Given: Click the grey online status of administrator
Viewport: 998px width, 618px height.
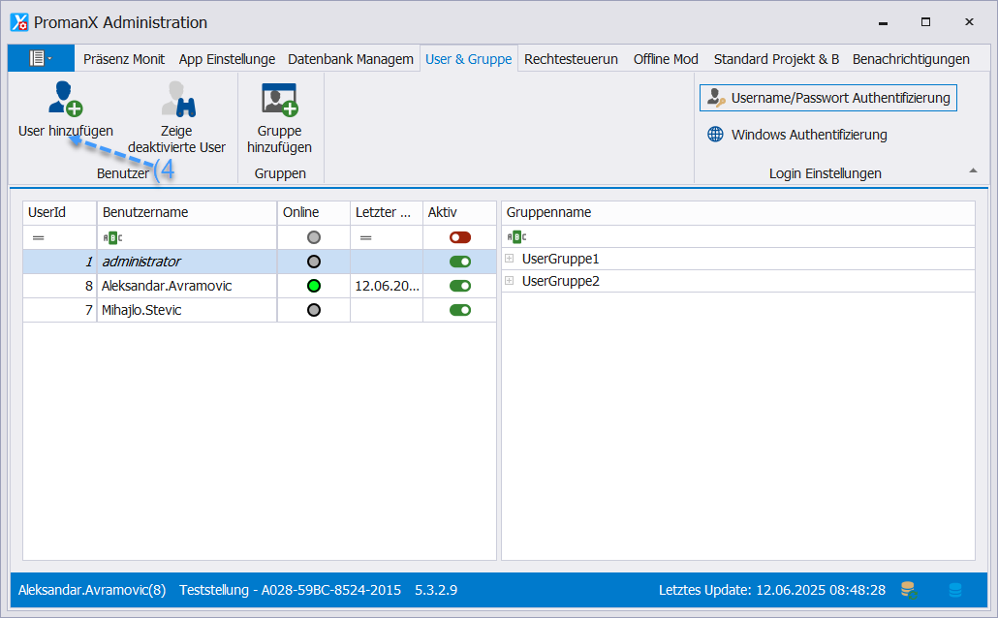Looking at the screenshot, I should coord(314,262).
